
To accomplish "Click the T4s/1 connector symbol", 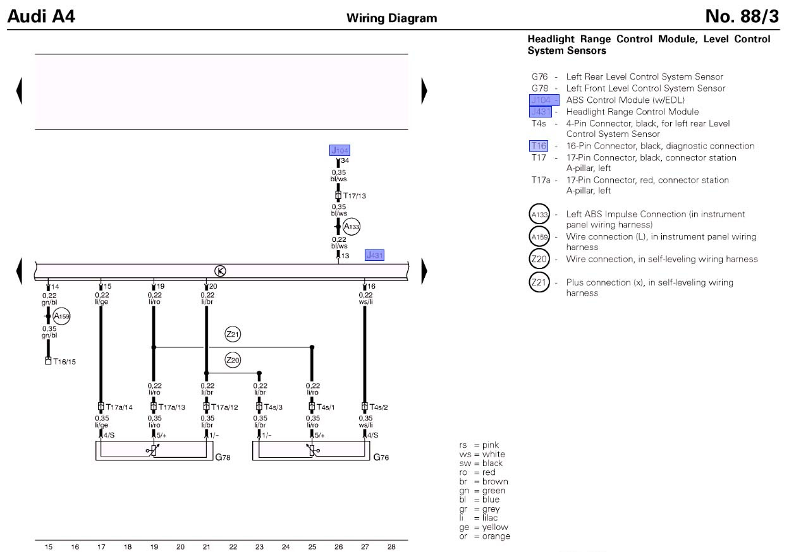I will point(312,407).
